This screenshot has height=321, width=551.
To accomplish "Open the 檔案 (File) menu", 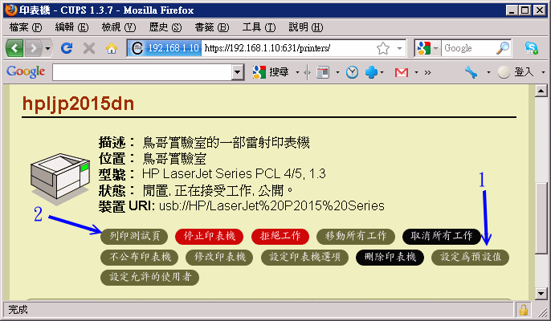I will [x=26, y=26].
